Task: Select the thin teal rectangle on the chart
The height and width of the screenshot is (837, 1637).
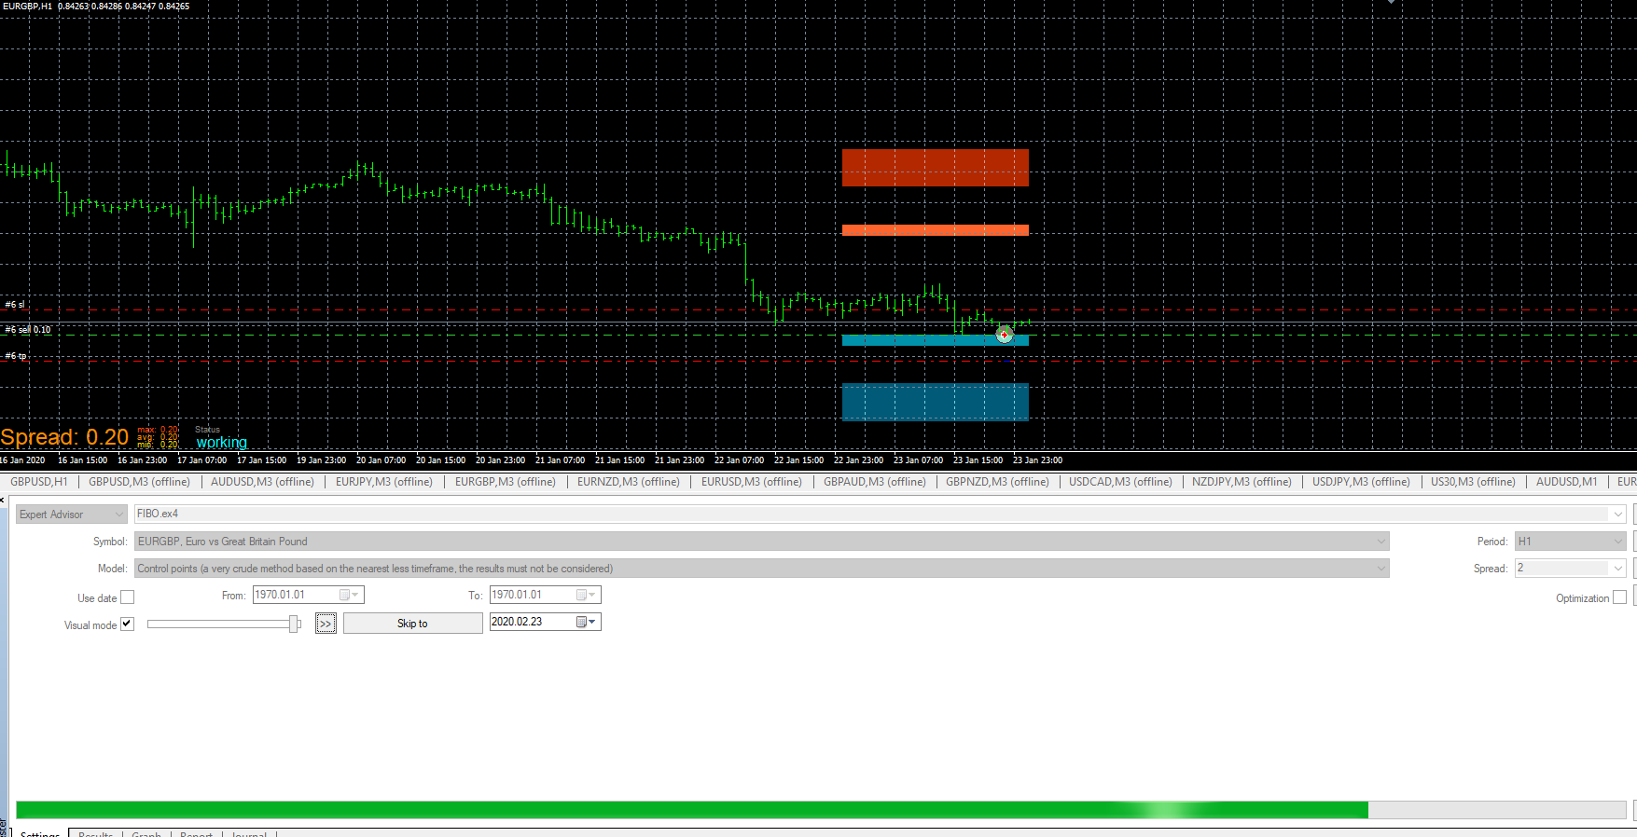Action: pyautogui.click(x=936, y=340)
